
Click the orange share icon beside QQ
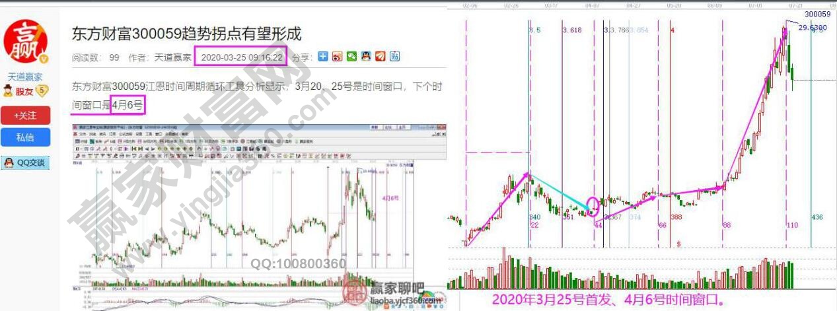(x=380, y=57)
